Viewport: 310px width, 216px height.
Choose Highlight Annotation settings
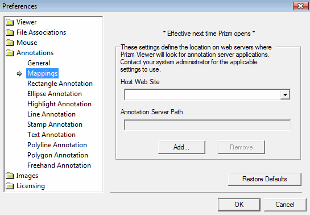[59, 104]
